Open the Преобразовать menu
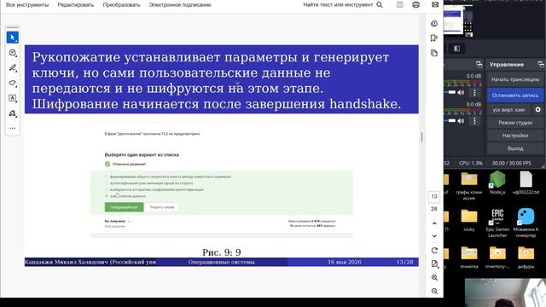Screen dimensions: 546x307 121,5
